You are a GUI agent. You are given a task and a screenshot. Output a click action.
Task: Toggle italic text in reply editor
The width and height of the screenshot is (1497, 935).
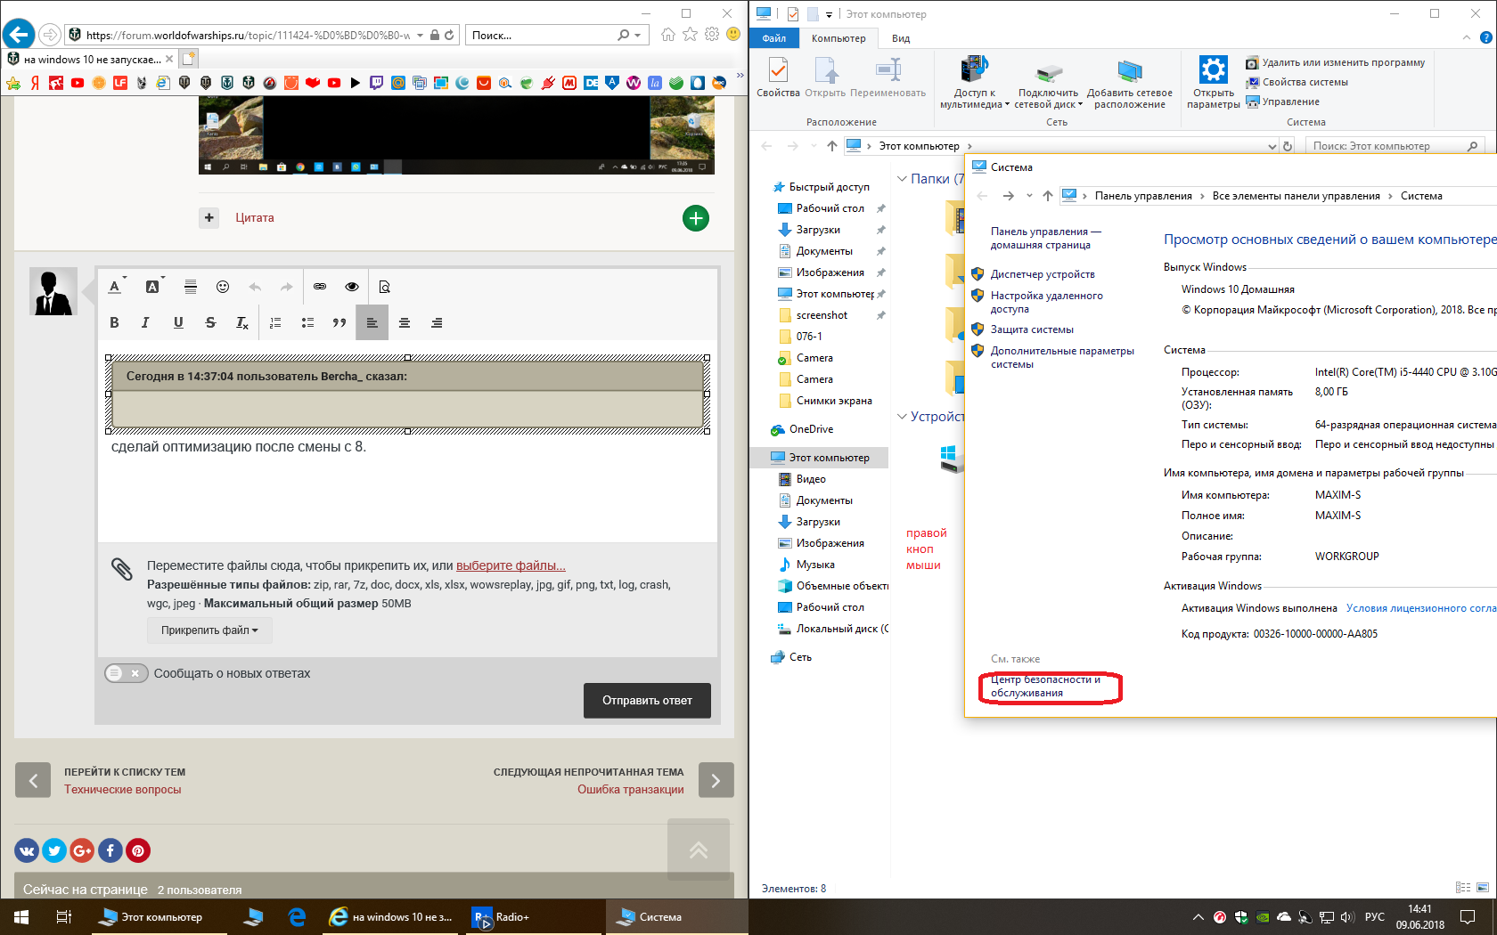click(145, 322)
